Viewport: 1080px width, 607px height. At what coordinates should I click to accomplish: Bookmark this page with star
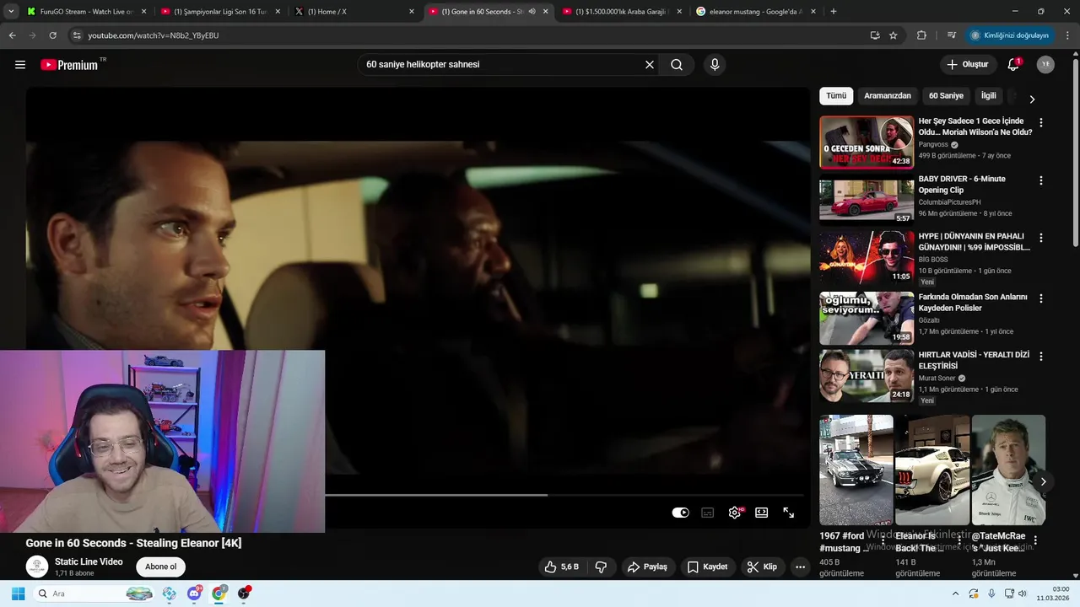coord(894,35)
